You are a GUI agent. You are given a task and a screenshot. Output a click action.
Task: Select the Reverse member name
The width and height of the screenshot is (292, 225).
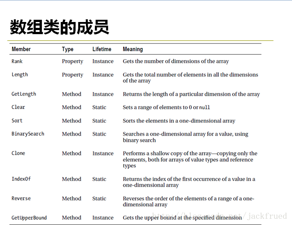tap(21, 198)
